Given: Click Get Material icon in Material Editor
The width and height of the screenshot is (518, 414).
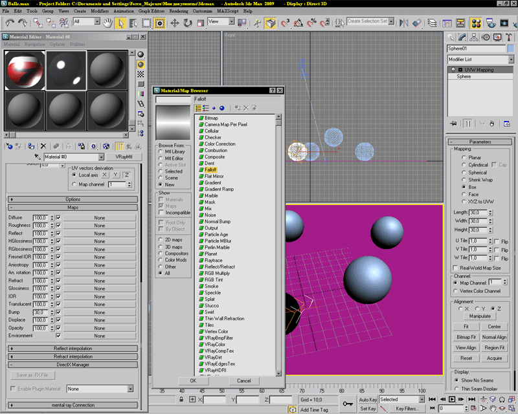Looking at the screenshot, I should pos(9,146).
